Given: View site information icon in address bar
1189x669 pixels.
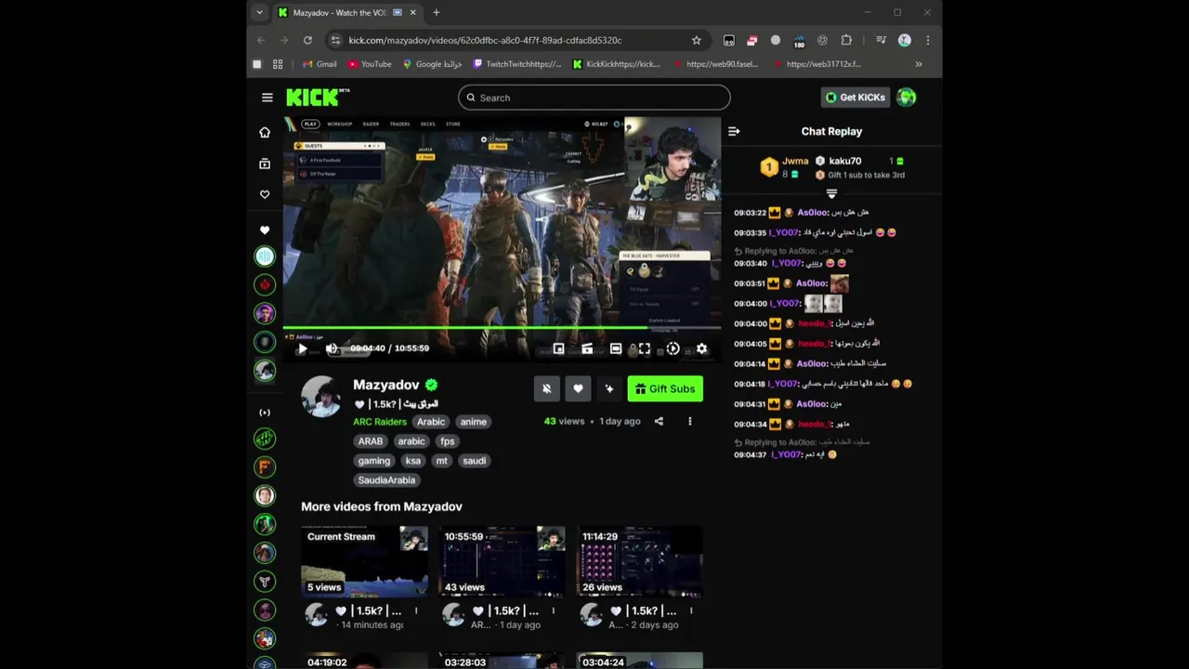Looking at the screenshot, I should click(x=335, y=40).
